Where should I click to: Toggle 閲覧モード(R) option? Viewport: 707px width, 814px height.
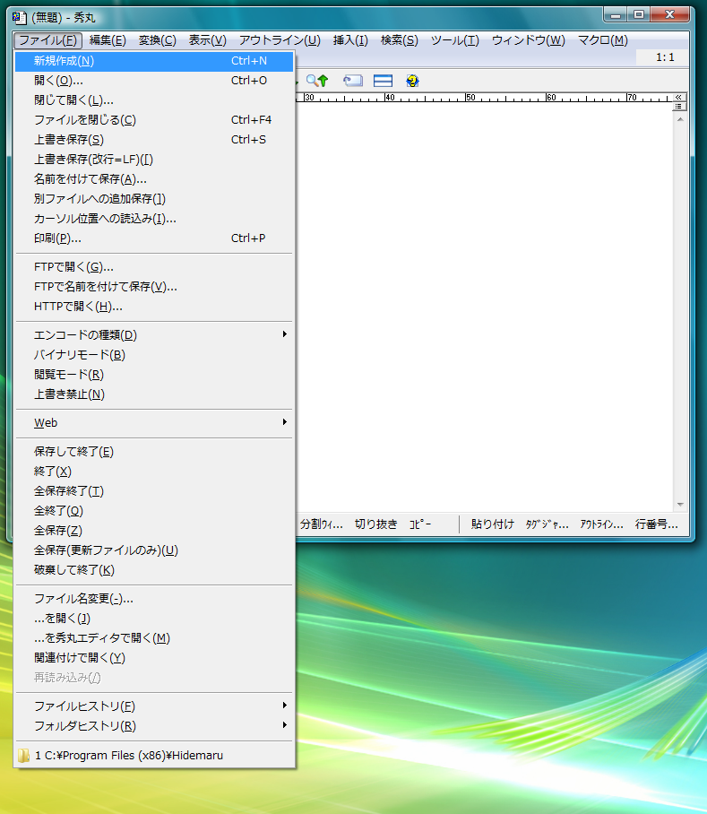[68, 375]
